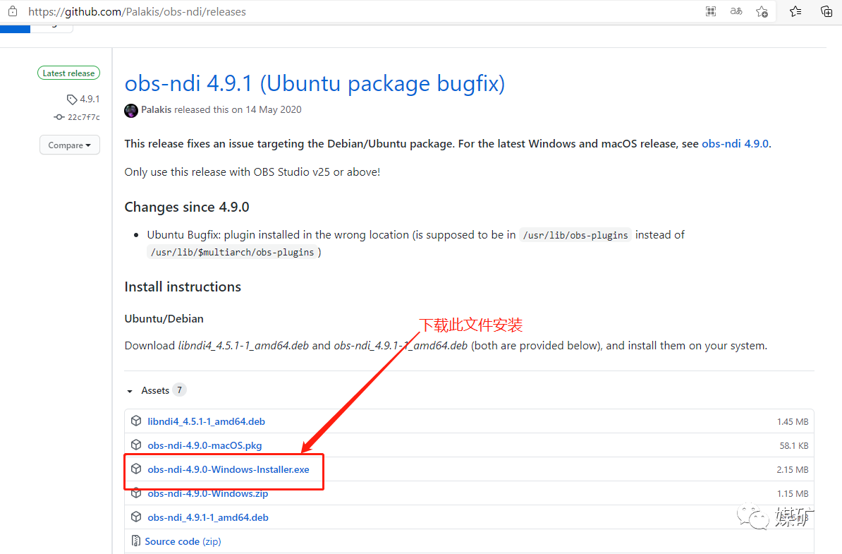This screenshot has width=842, height=554.
Task: Open the collections icon in toolbar
Action: [826, 11]
